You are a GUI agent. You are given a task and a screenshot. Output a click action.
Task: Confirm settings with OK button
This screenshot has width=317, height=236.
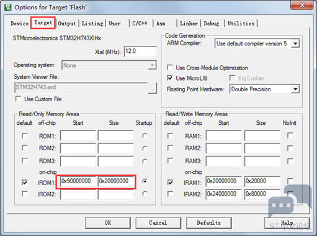(108, 223)
